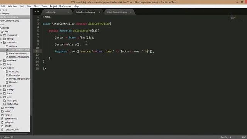The width and height of the screenshot is (247, 139).
Task: Change PHP syntax in status bar
Action: tap(244, 137)
